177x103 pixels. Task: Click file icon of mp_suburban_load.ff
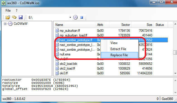(x=57, y=35)
